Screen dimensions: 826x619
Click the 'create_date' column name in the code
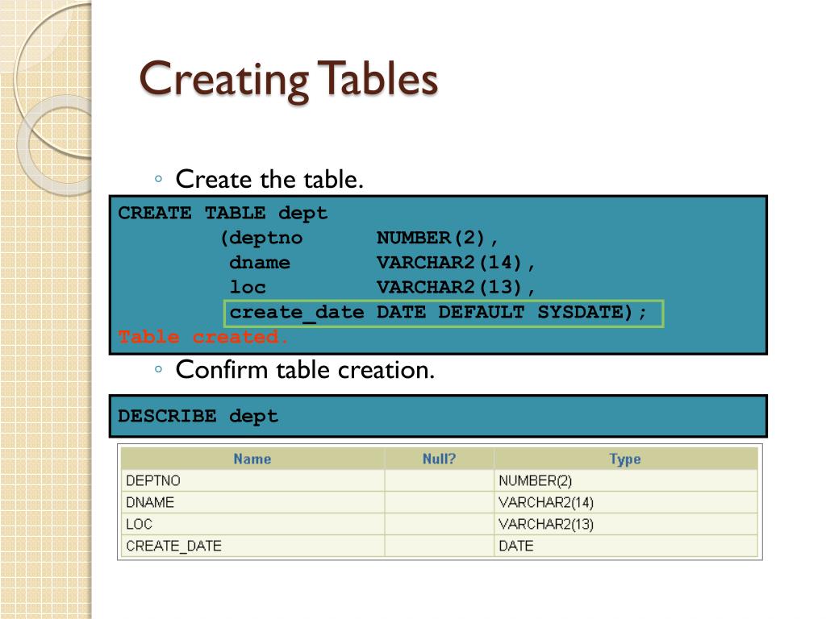click(x=297, y=313)
